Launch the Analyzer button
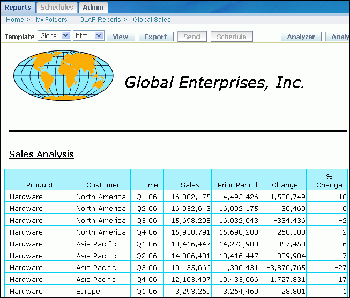The height and width of the screenshot is (298, 350). (x=301, y=37)
